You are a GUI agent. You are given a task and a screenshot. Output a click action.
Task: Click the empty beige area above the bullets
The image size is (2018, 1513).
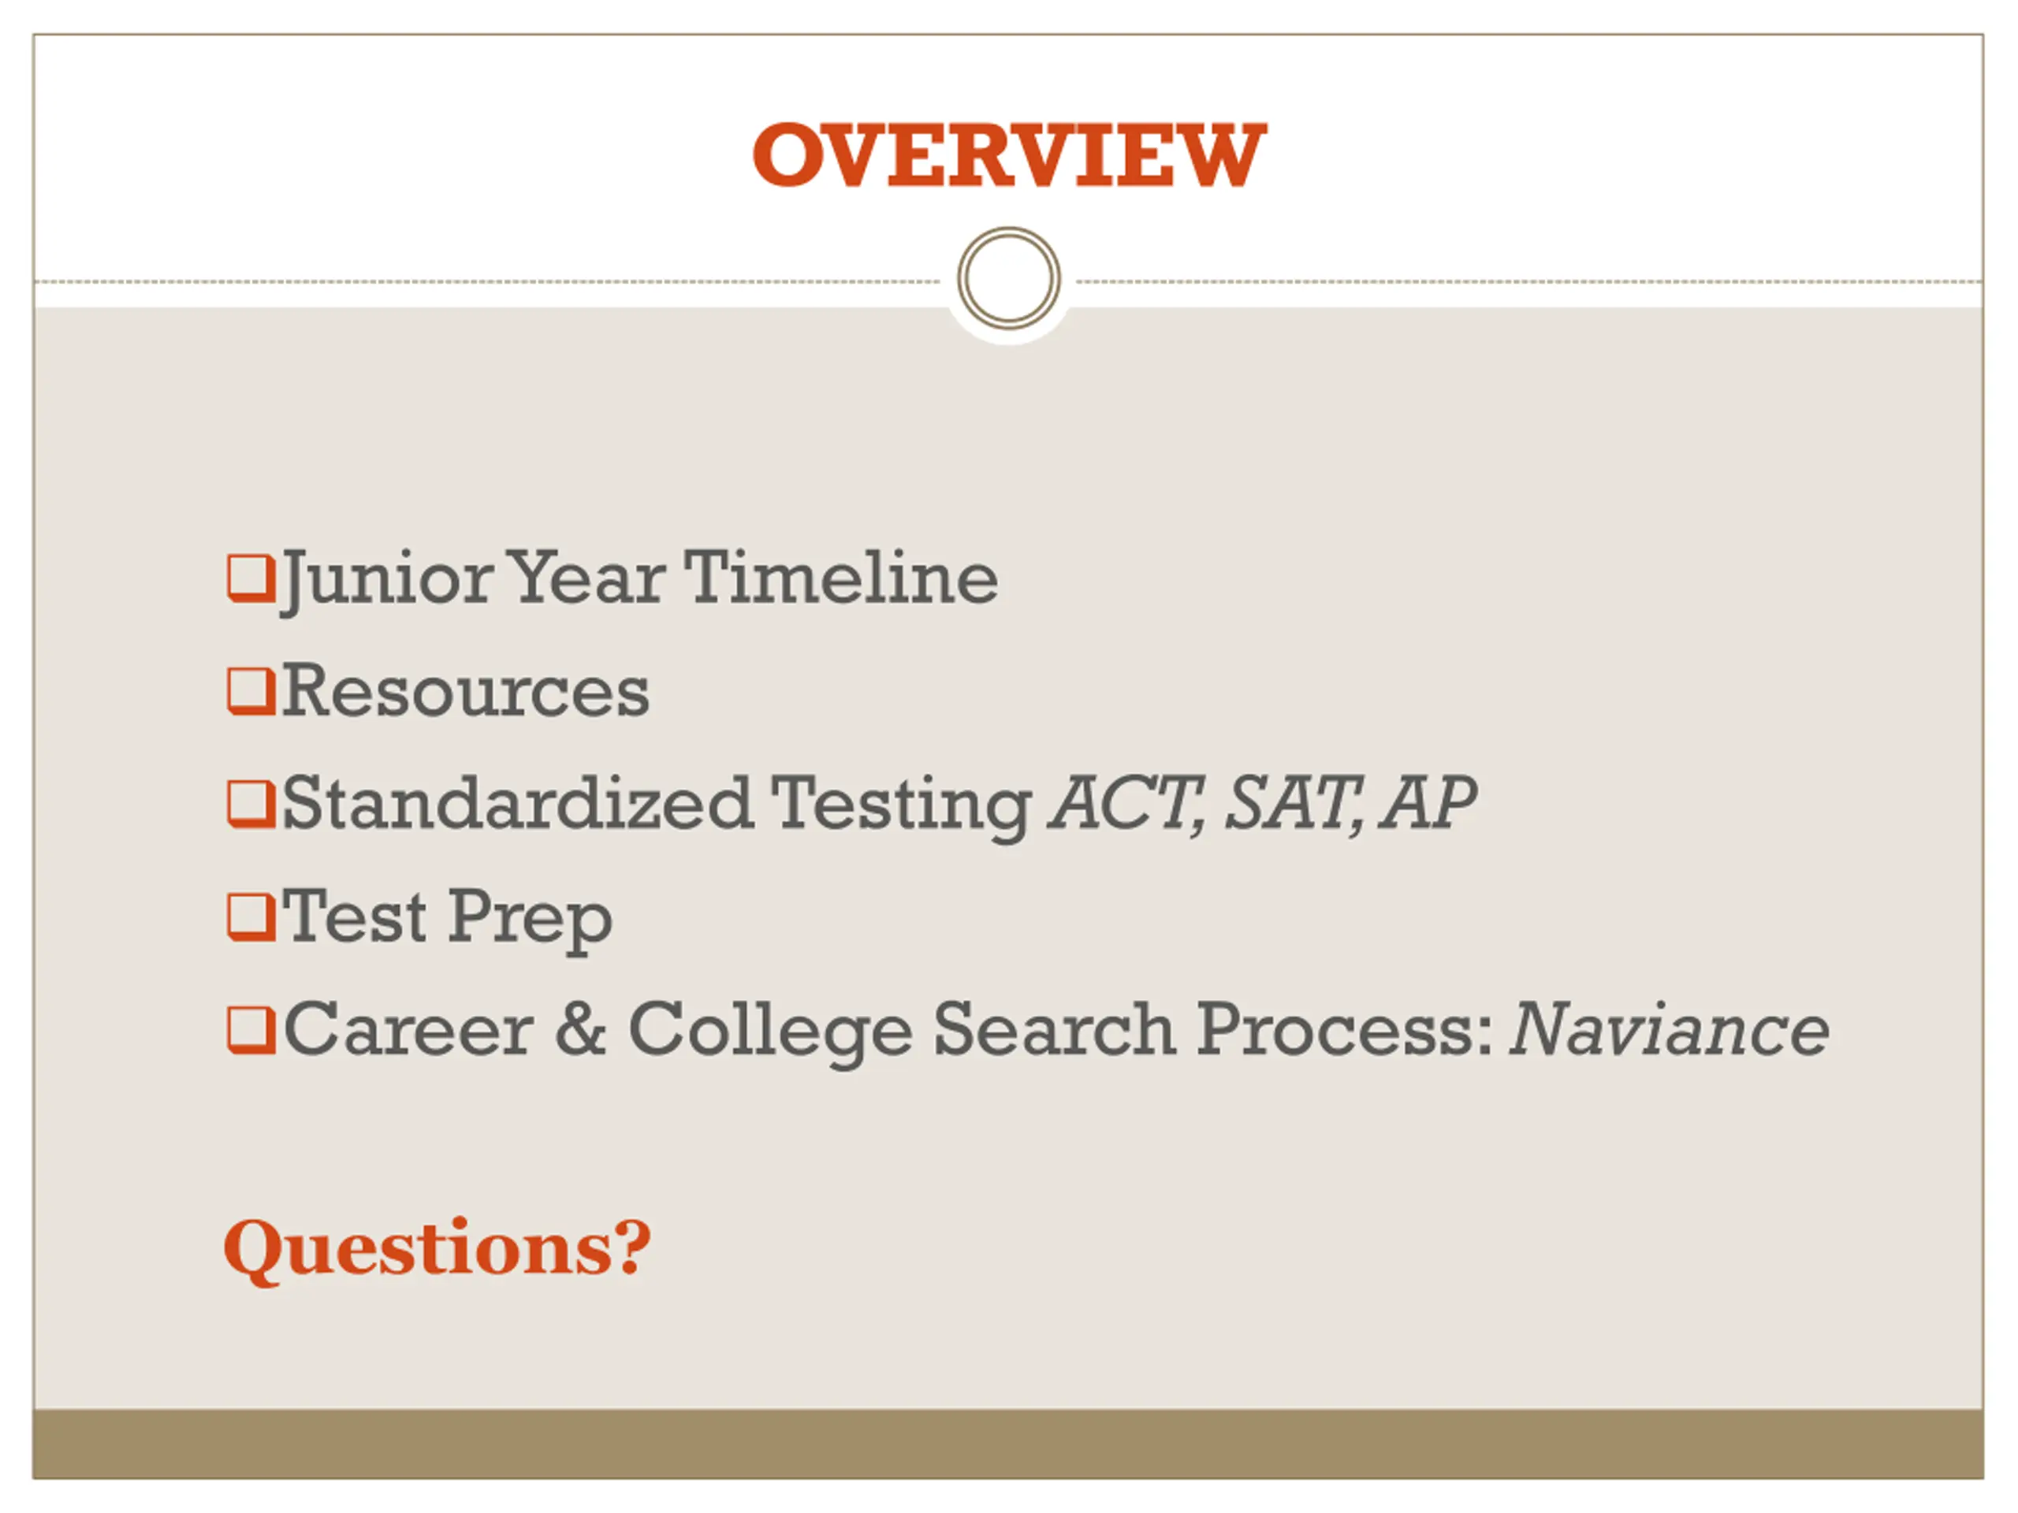[x=1008, y=429]
